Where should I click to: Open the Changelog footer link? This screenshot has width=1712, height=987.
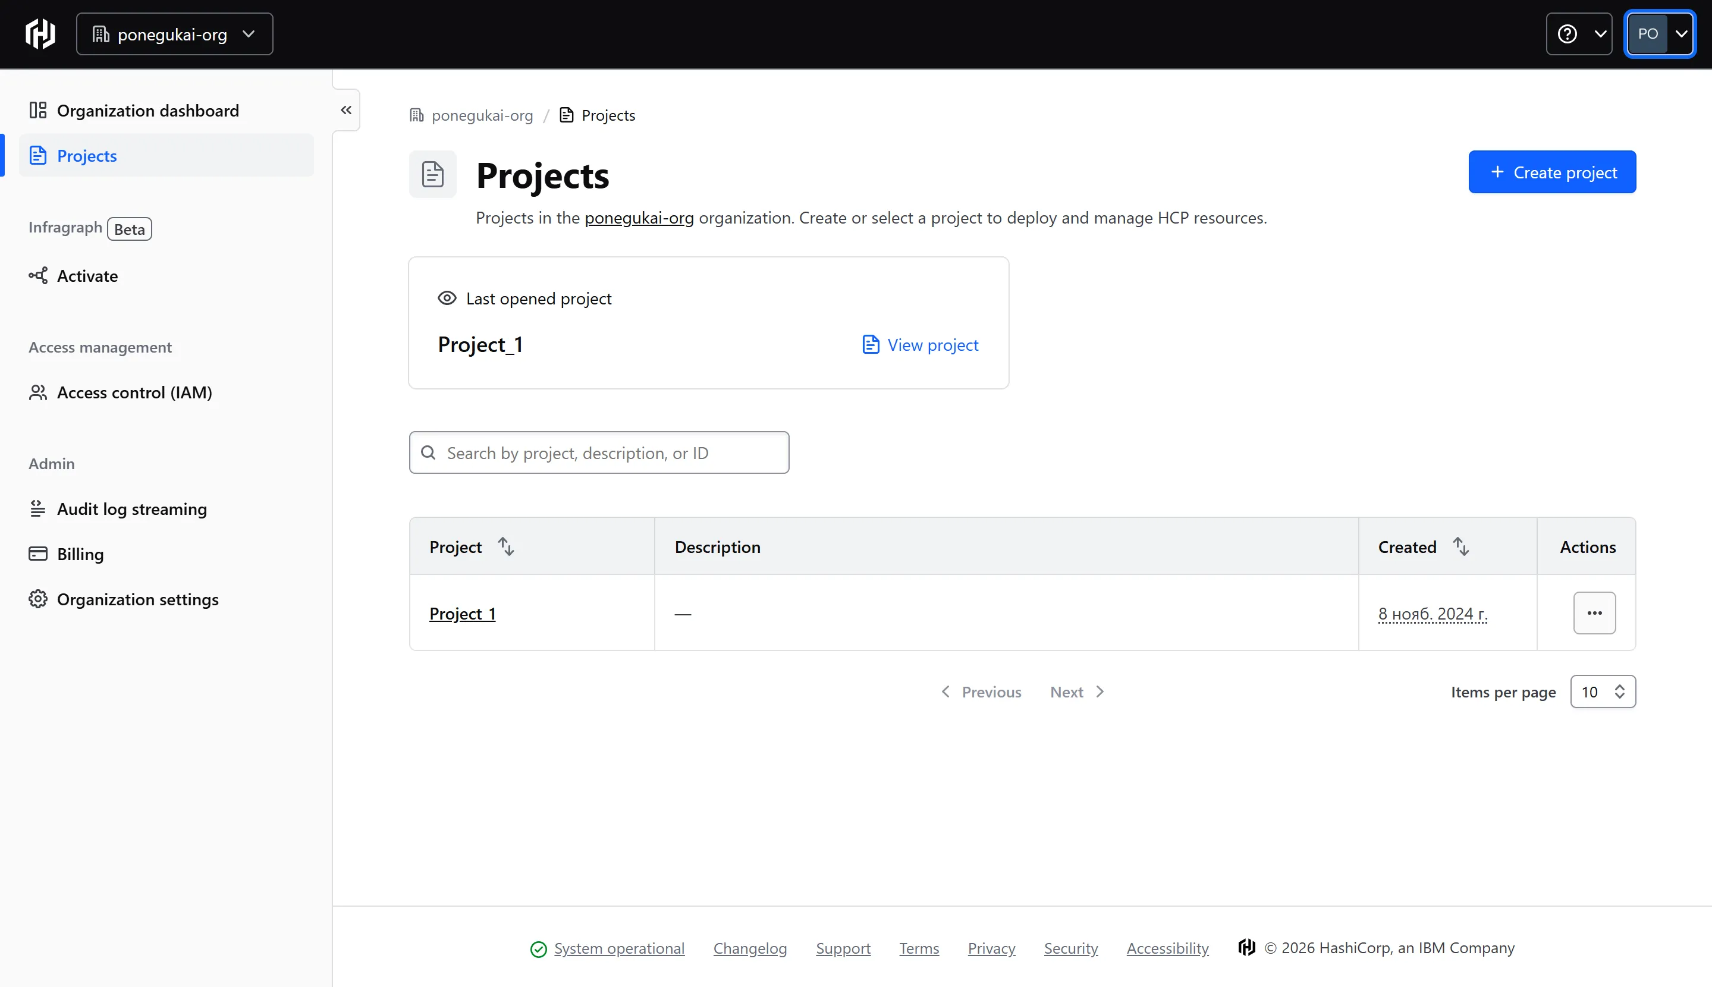coord(750,948)
